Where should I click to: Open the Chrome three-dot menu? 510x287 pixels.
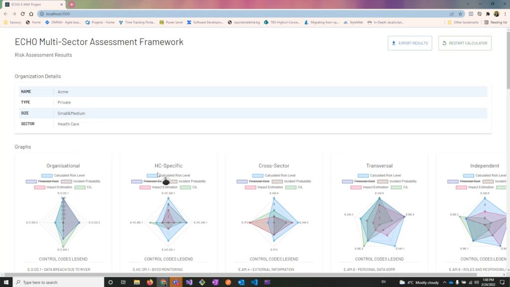(x=505, y=14)
